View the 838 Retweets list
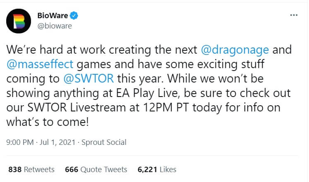This screenshot has height=182, width=309. click(x=31, y=169)
